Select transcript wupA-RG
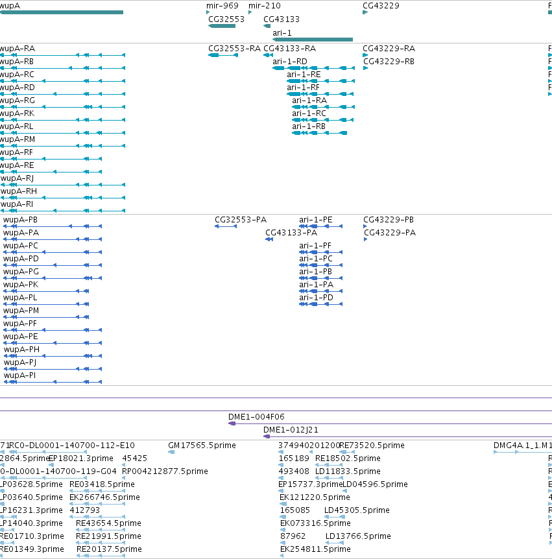This screenshot has height=559, width=552. [x=62, y=107]
